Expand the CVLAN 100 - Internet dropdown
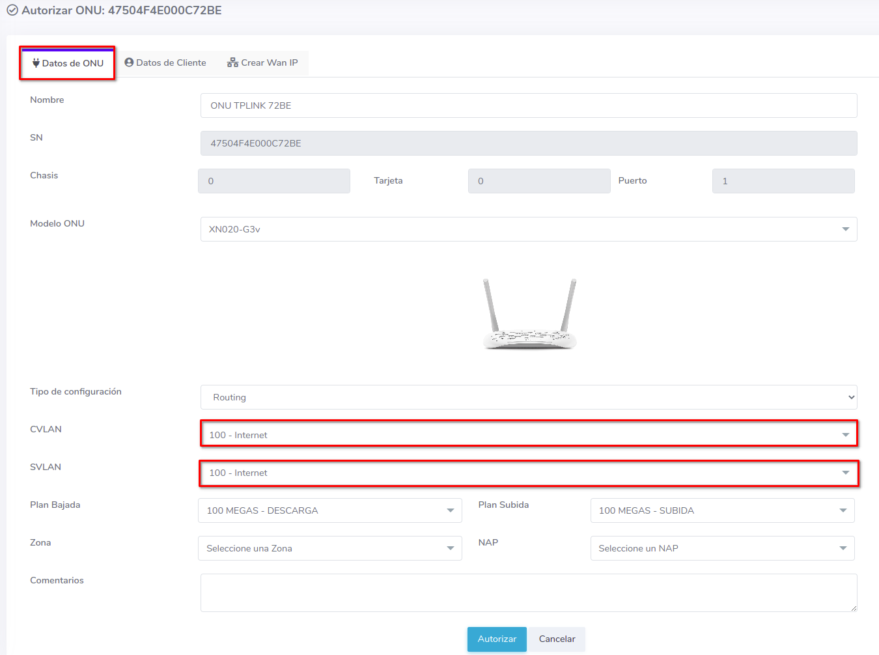Screen dimensions: 879x655 (x=528, y=435)
